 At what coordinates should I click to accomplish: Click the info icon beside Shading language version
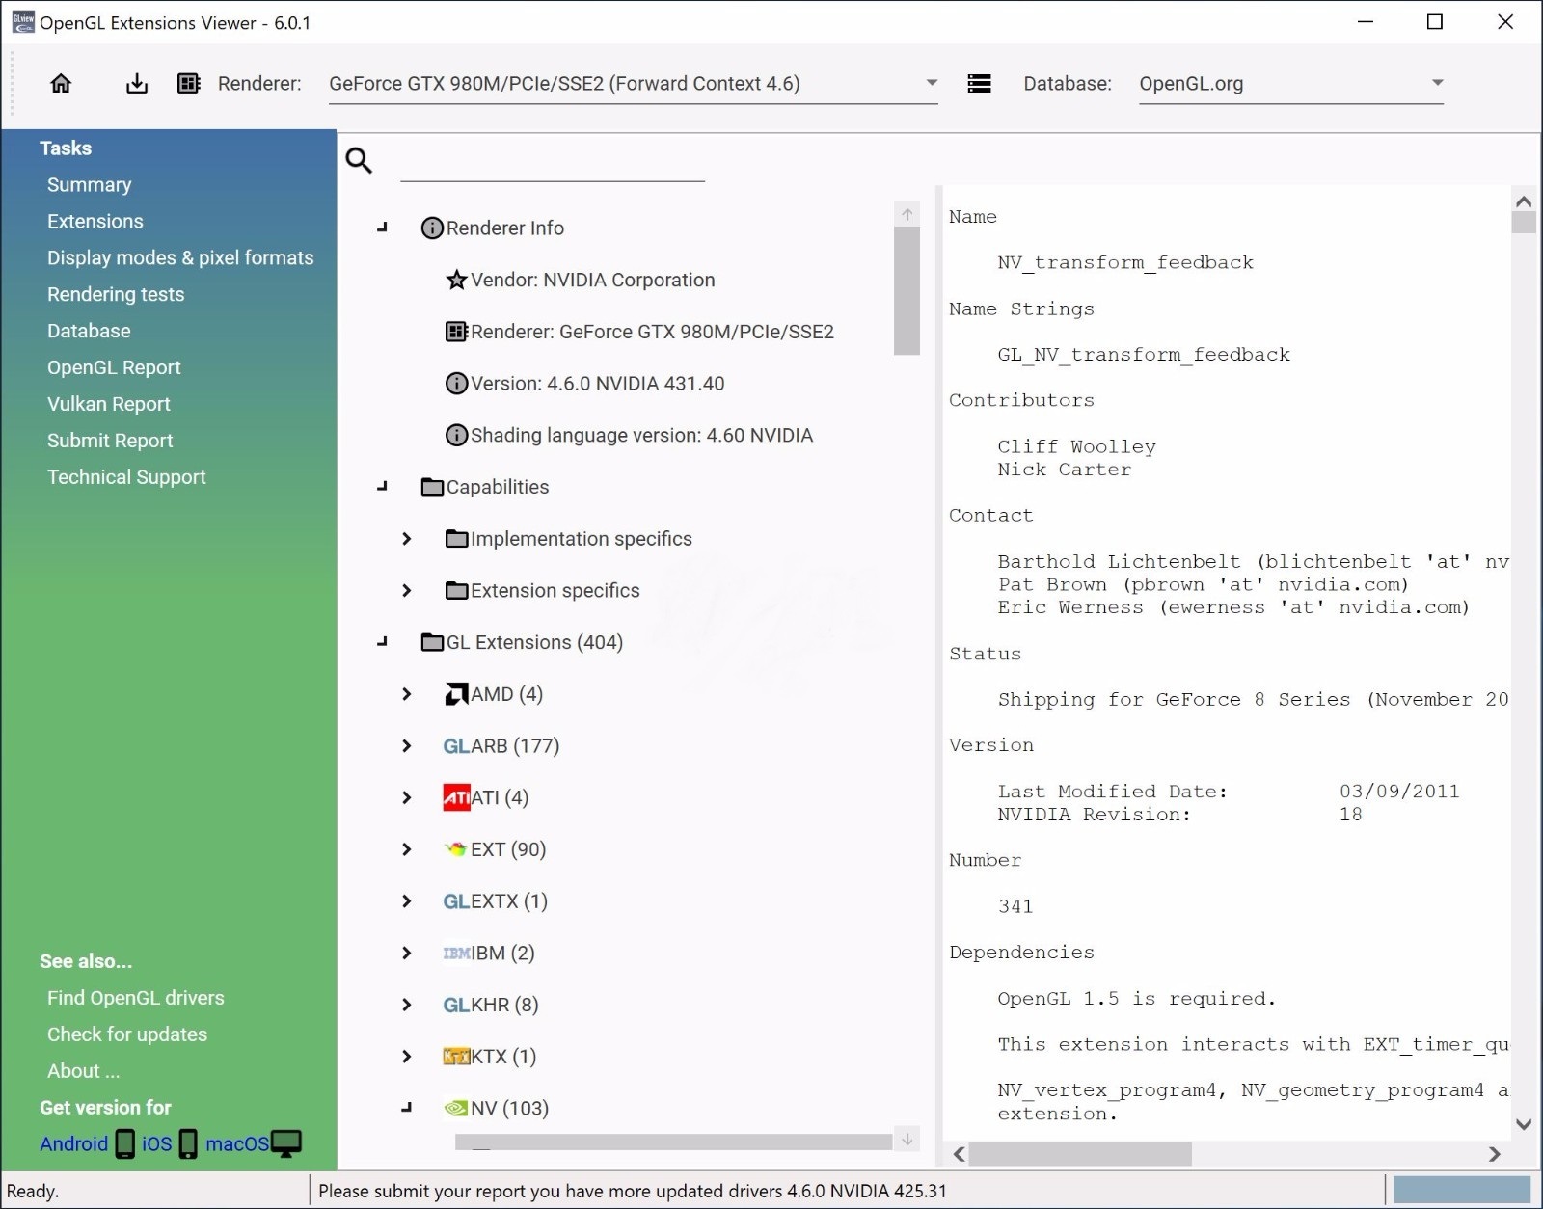click(x=456, y=436)
